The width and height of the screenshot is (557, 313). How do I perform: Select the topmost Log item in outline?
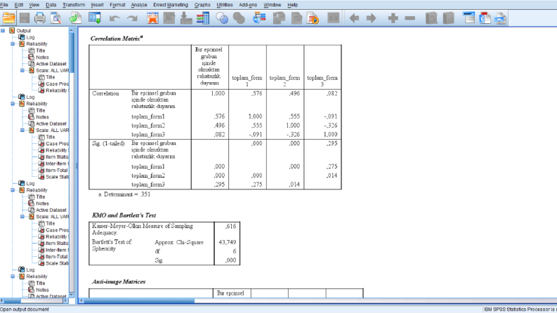(30, 37)
